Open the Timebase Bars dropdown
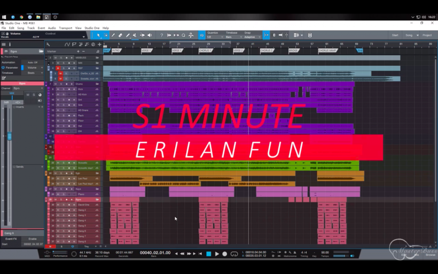 [x=233, y=37]
